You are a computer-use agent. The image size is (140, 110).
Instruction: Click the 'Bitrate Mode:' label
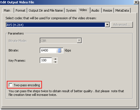point(18,41)
